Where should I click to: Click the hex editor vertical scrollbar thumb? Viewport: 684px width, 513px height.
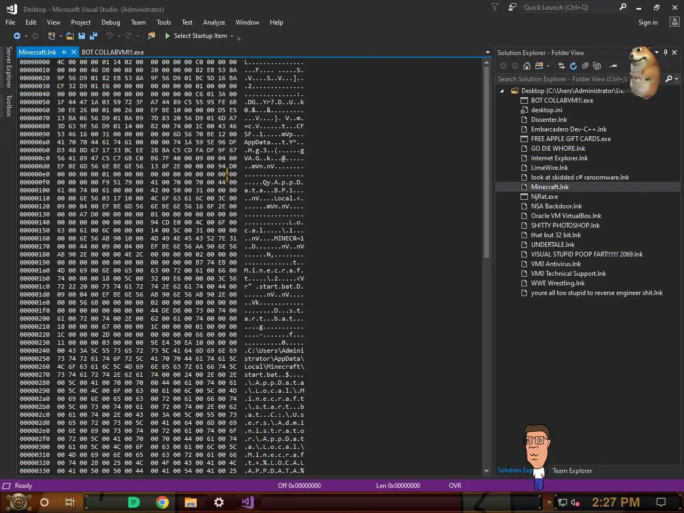[x=486, y=161]
